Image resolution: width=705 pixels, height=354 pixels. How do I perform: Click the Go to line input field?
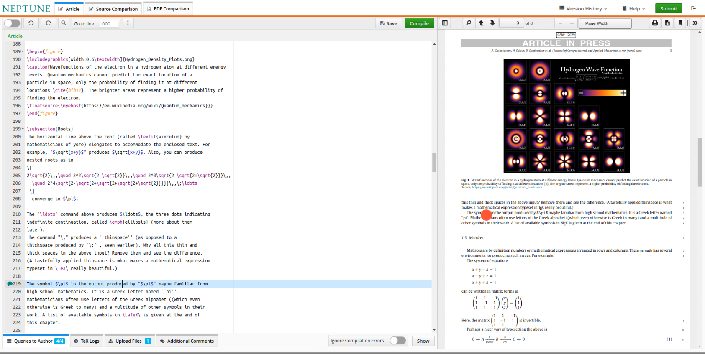pos(109,24)
